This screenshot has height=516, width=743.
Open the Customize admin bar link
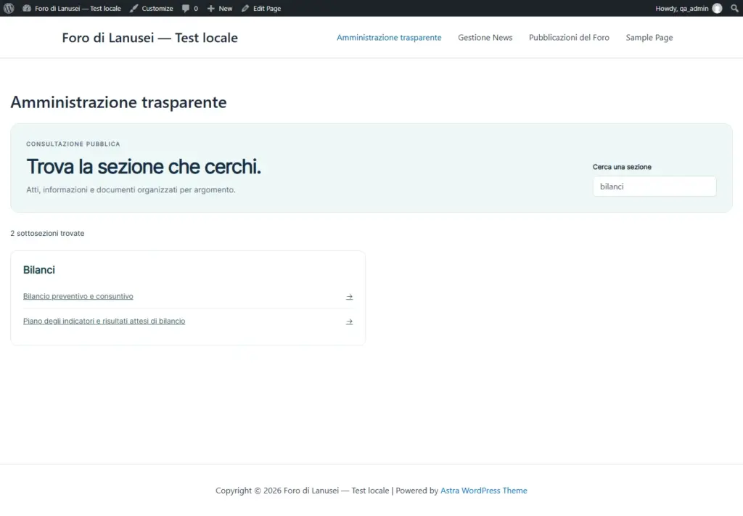pos(152,8)
